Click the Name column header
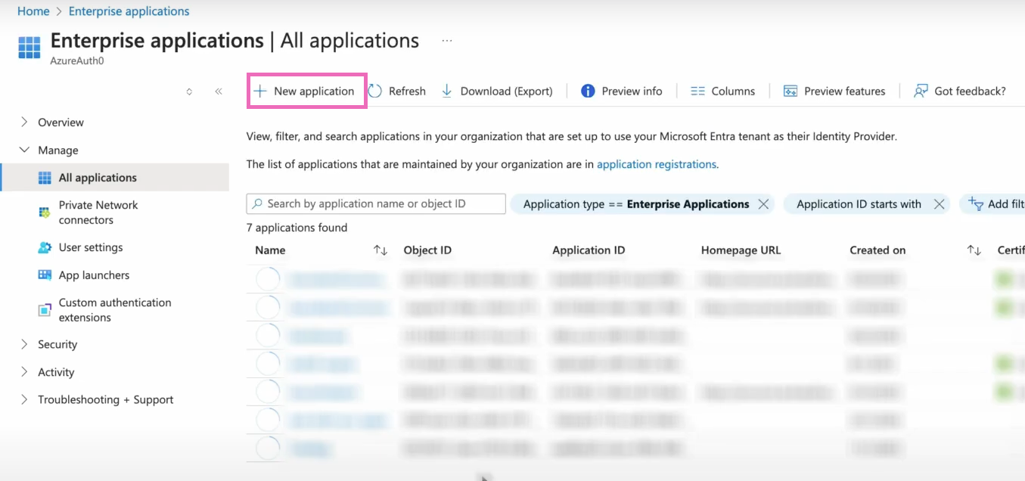 click(270, 250)
